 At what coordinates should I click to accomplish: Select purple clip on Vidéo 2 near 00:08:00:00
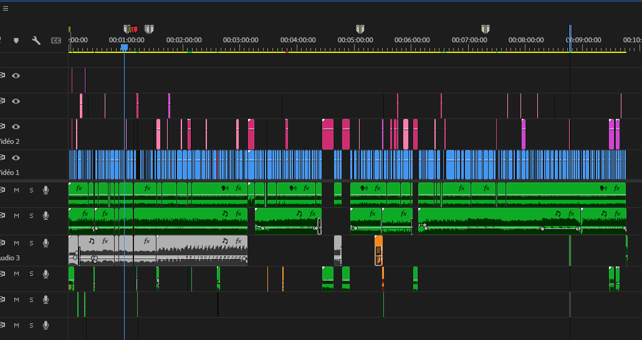pos(524,135)
